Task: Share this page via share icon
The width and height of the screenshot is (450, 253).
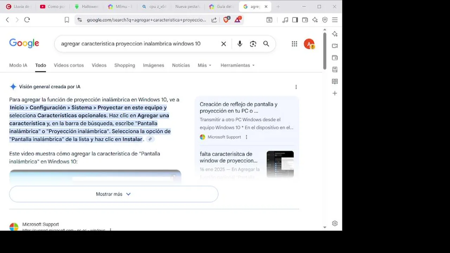Action: click(x=214, y=20)
